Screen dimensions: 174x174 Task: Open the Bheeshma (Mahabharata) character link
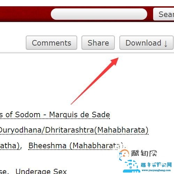point(76,145)
